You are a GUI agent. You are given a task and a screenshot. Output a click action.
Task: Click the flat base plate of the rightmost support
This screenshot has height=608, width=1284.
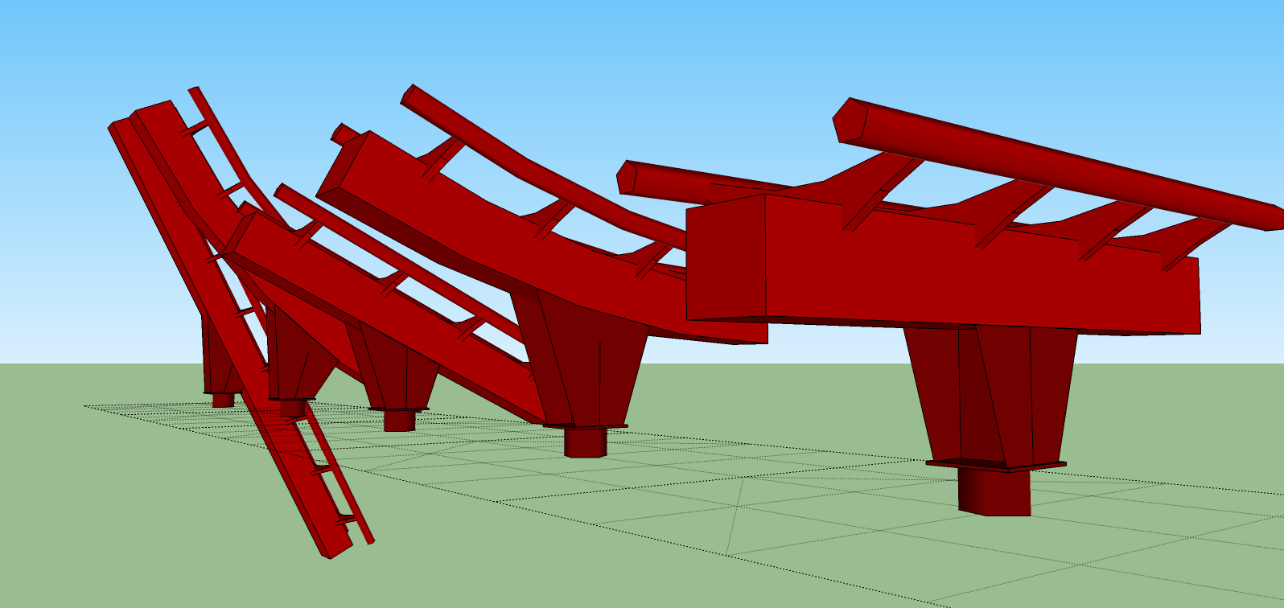(x=996, y=465)
